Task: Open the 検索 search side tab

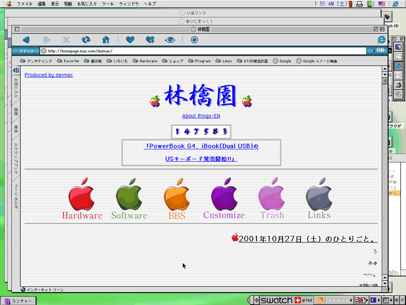Action: pos(16,128)
